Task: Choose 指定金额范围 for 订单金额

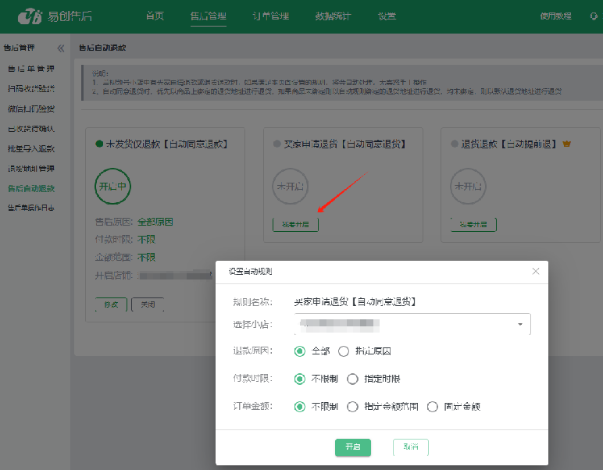Action: point(352,407)
